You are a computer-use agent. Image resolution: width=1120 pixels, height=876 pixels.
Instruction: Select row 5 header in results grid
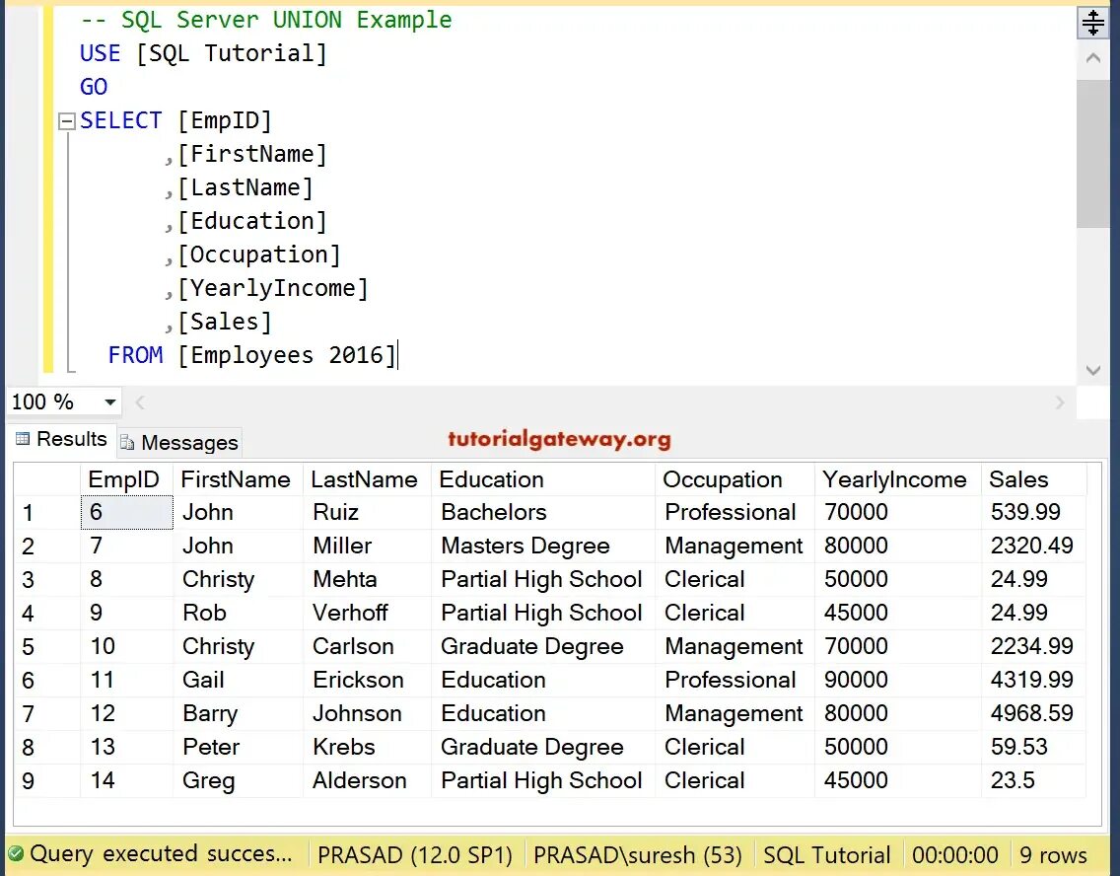tap(29, 647)
